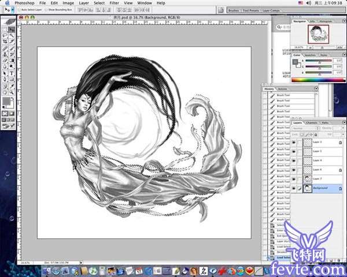The height and width of the screenshot is (277, 347).
Task: Select the last Load Selection history state
Action: pyautogui.click(x=279, y=258)
